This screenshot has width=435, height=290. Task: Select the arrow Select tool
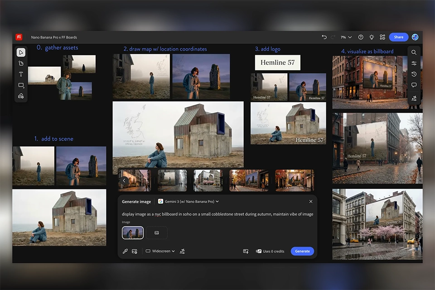coord(21,52)
